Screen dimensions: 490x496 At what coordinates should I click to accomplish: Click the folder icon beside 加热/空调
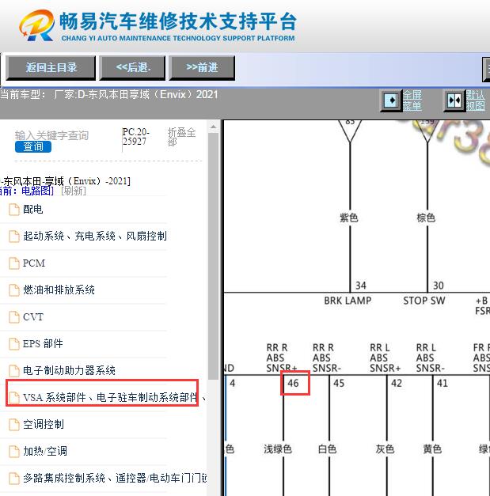point(14,452)
